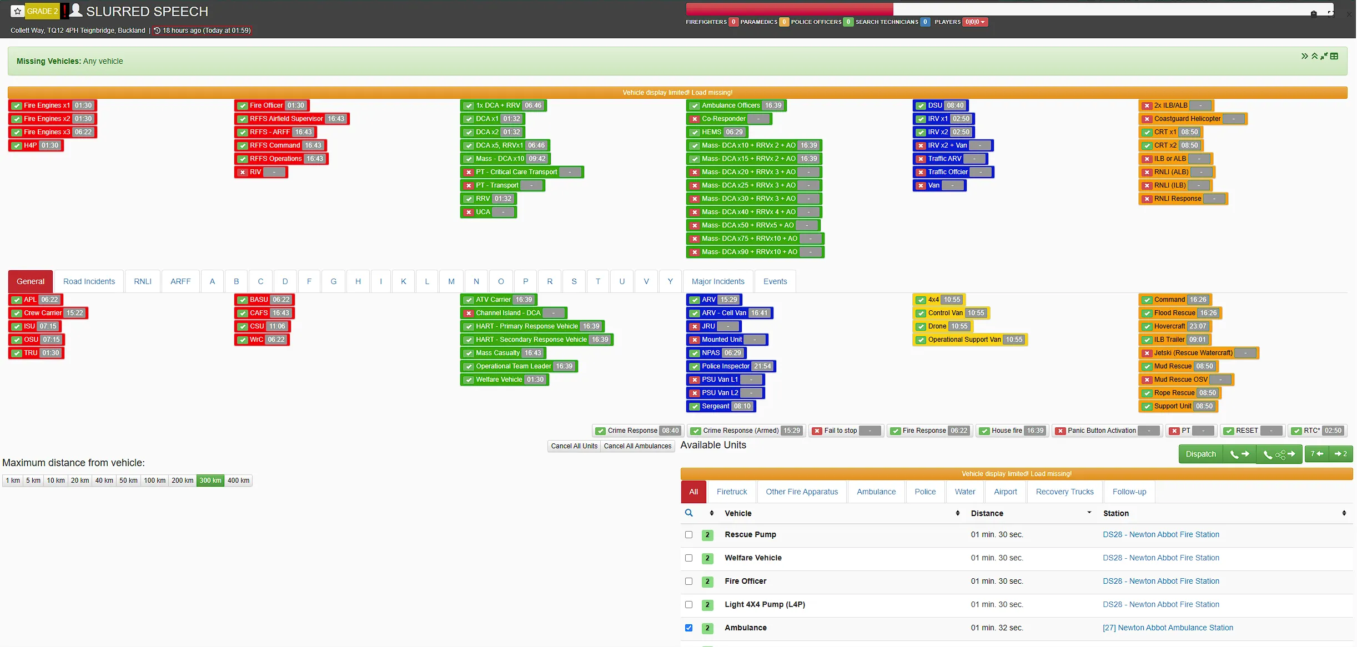Click the table layout icon in Missing Vehicles bar

click(x=1334, y=56)
